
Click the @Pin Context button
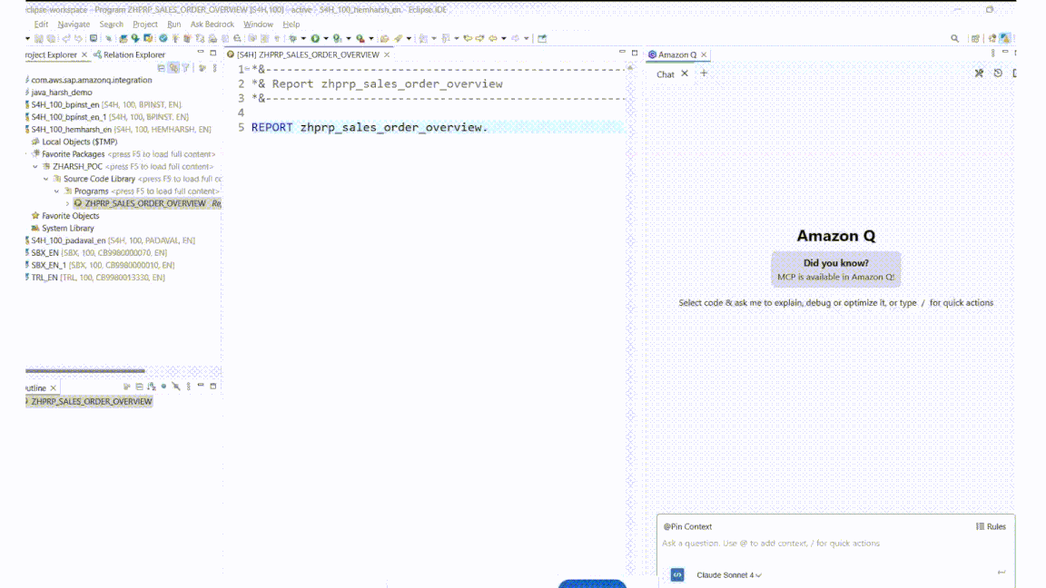tap(687, 526)
